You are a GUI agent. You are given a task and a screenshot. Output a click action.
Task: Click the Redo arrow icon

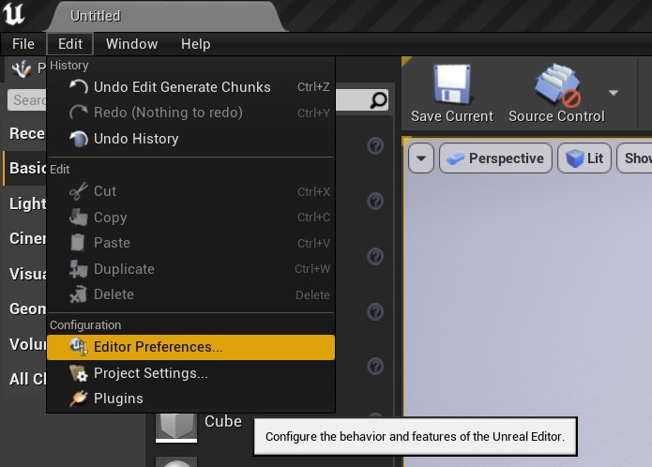point(79,113)
